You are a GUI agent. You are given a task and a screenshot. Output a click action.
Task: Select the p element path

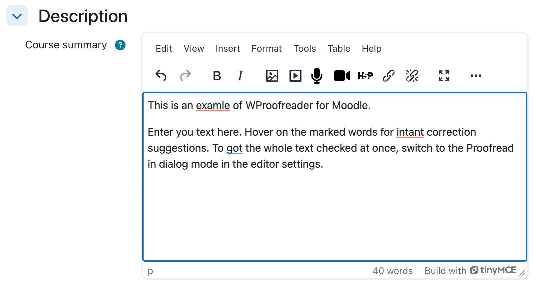(151, 271)
